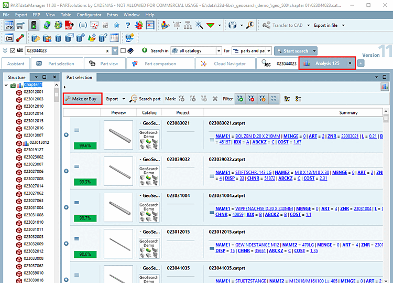The width and height of the screenshot is (393, 283).
Task: Open the BOLZEN D.20 X 210MM link
Action: [258, 136]
